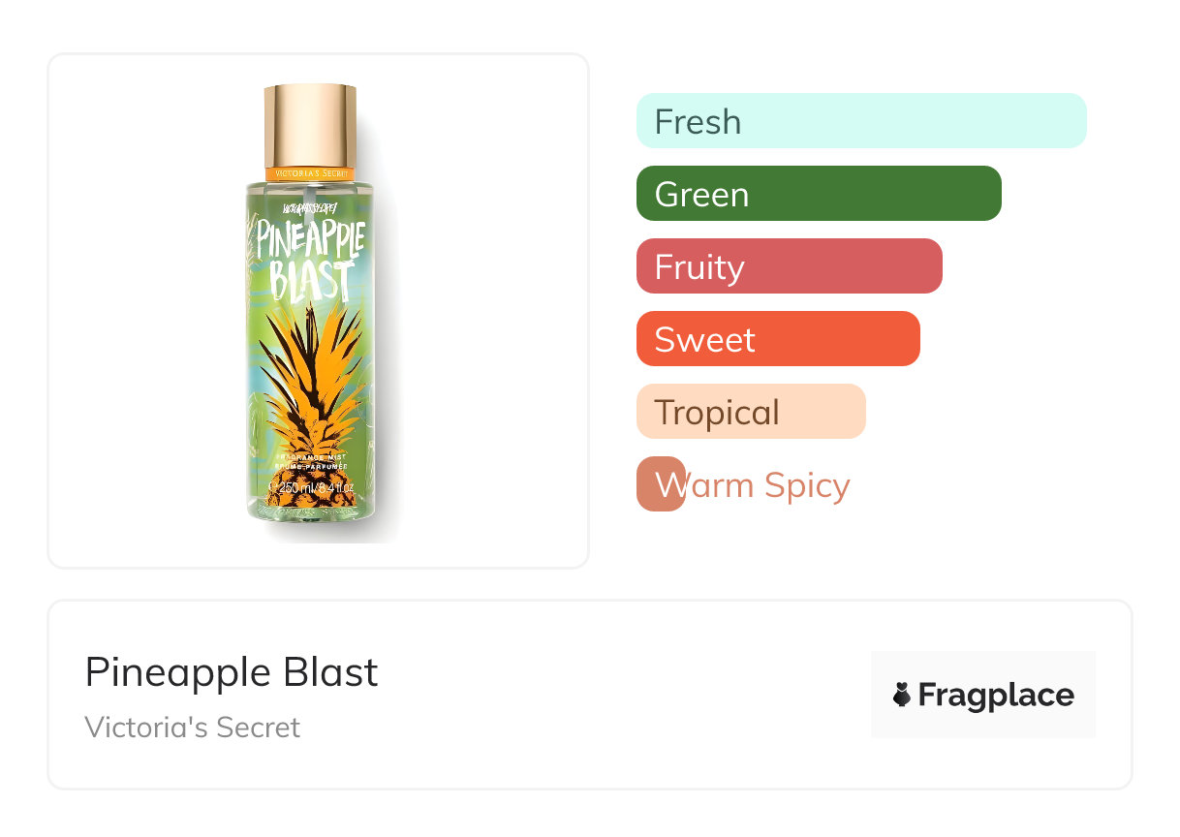Select the dark green Green accord bar
This screenshot has width=1180, height=837.
point(819,194)
